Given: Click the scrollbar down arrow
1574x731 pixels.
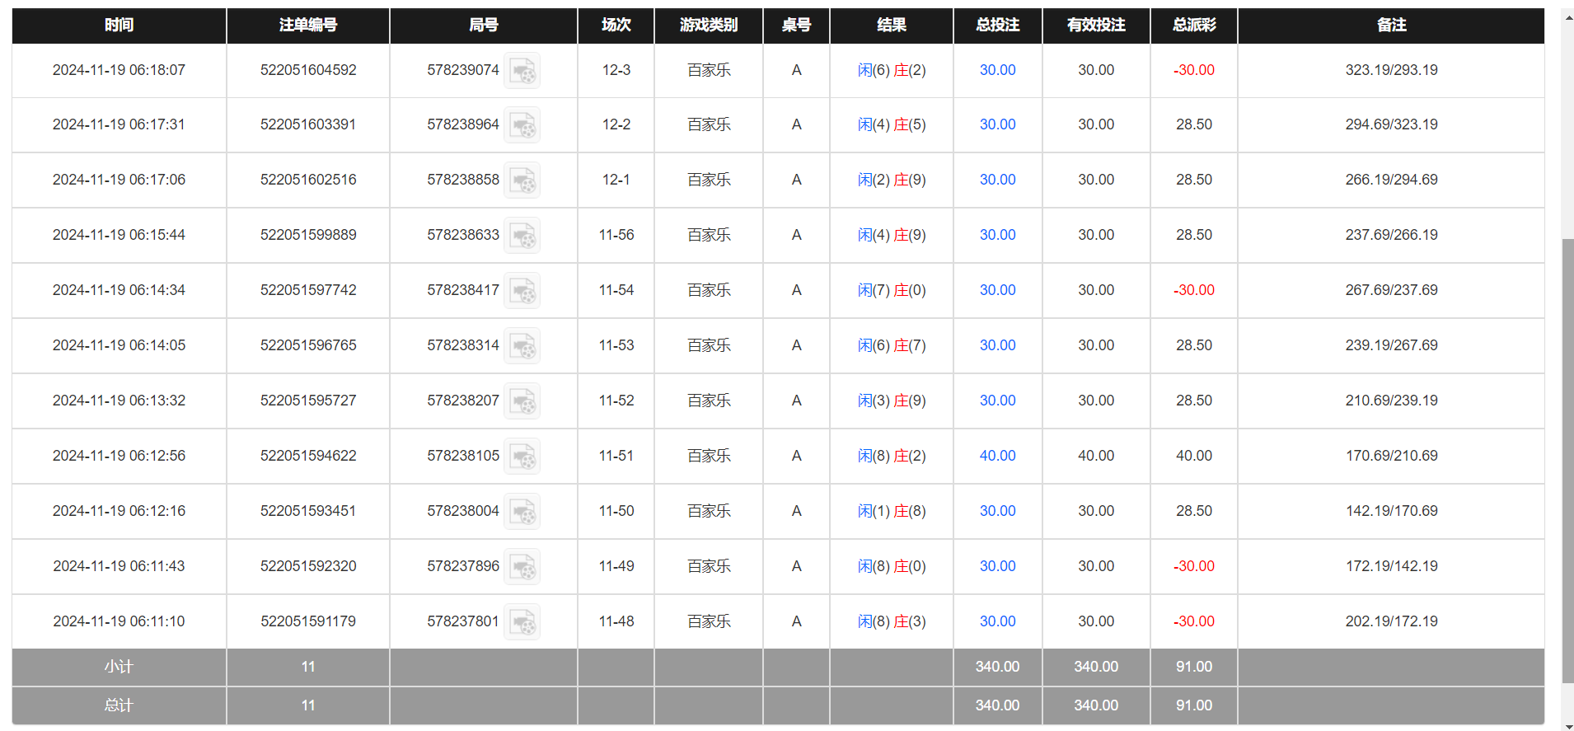Looking at the screenshot, I should (1567, 726).
